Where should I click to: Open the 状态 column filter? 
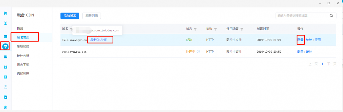point(195,29)
